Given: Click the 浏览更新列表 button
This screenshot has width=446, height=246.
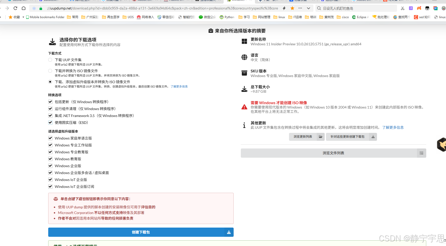Looking at the screenshot, I should 307,137.
